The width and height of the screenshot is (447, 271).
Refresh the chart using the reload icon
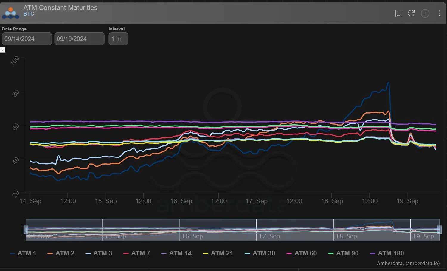[x=411, y=13]
